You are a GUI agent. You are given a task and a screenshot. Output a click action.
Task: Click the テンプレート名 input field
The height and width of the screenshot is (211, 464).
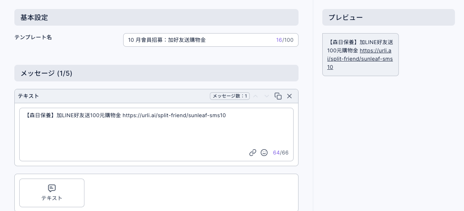211,40
